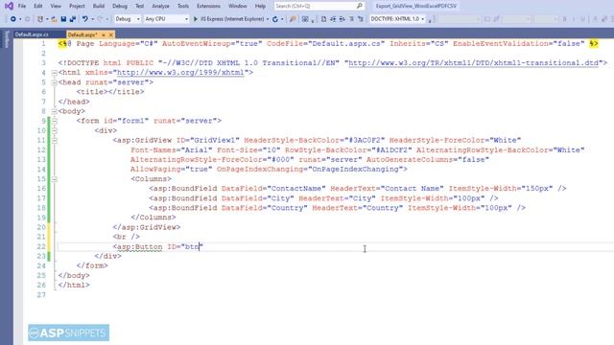
Task: Open the Toolbox side panel
Action: (x=7, y=39)
